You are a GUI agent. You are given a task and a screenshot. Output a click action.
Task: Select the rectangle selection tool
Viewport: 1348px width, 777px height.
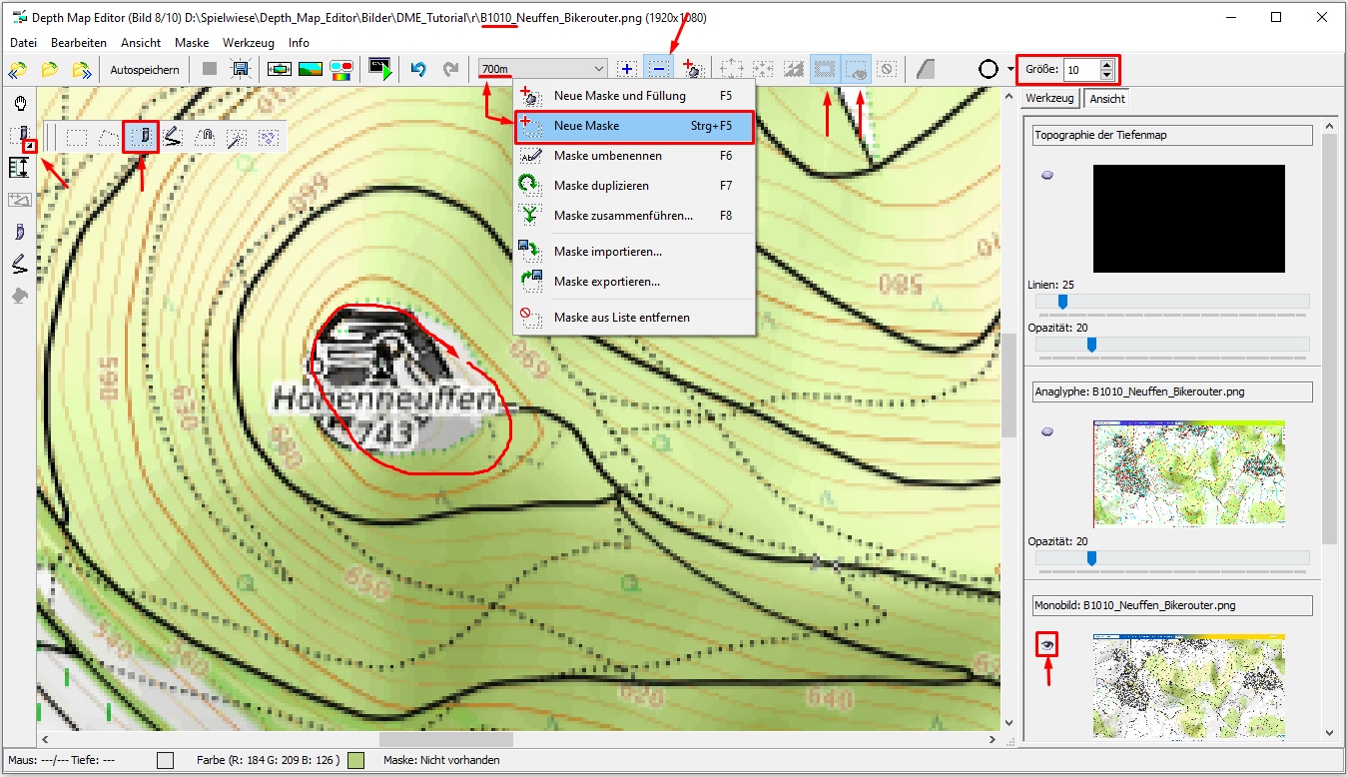click(76, 137)
